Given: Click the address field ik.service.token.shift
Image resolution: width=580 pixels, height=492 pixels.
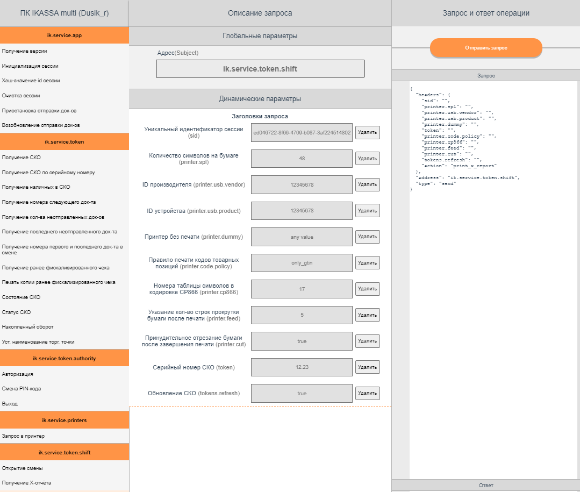Looking at the screenshot, I should (260, 69).
